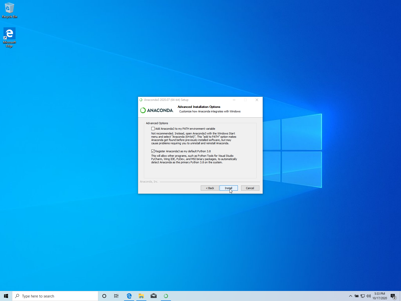Focus the Type here to search box
Screen dimensions: 401x301
click(55, 296)
